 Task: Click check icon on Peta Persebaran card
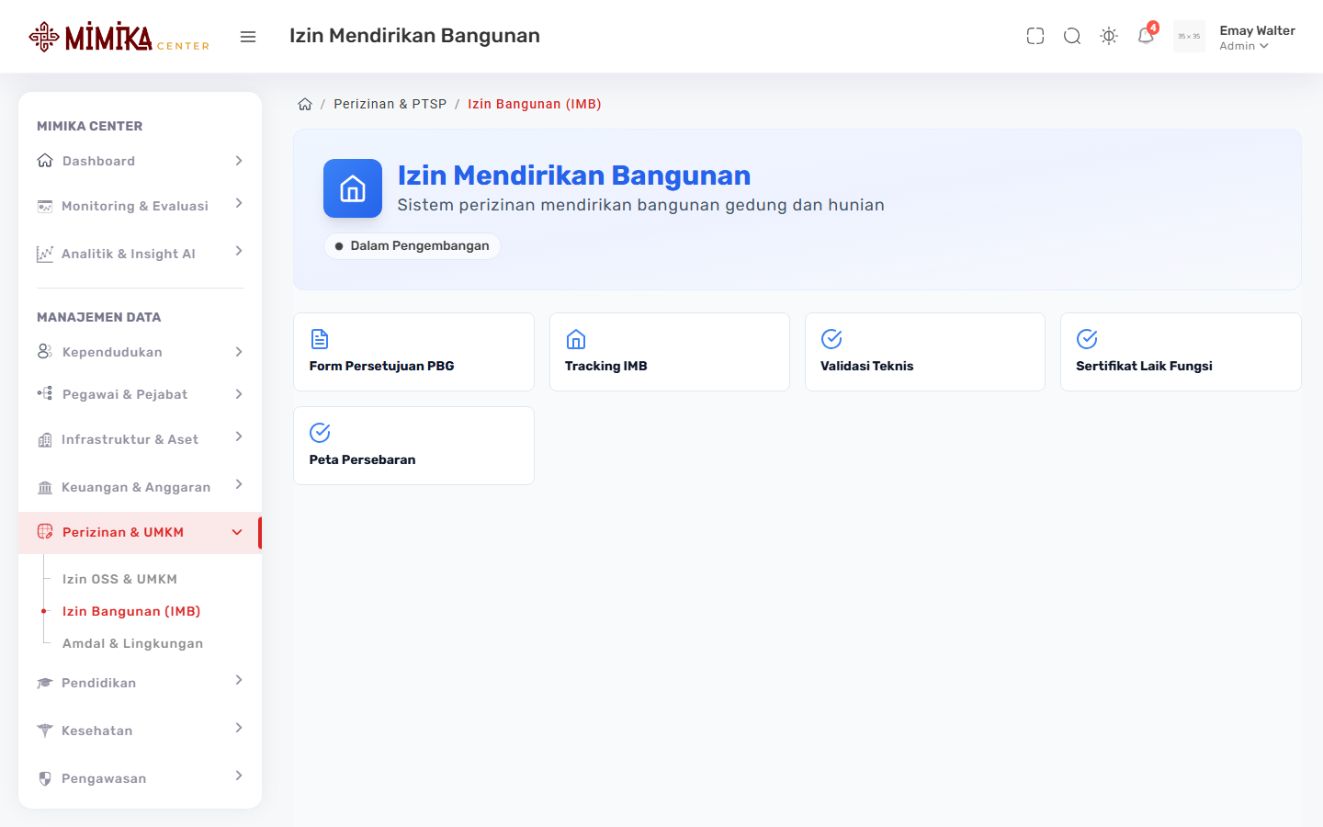320,433
